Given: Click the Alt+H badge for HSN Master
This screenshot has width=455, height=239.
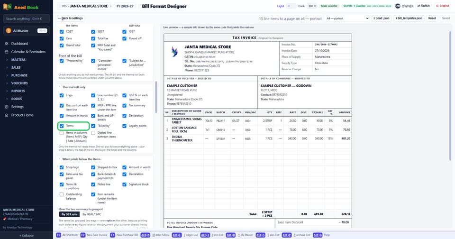Looking at the screenshot, I should 231,235.
